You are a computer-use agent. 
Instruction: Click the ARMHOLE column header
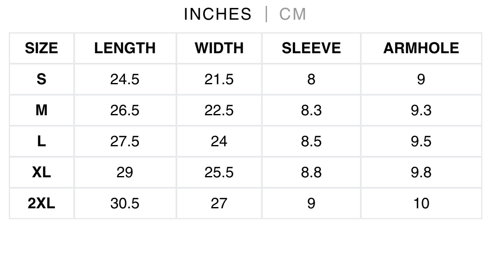coord(421,48)
